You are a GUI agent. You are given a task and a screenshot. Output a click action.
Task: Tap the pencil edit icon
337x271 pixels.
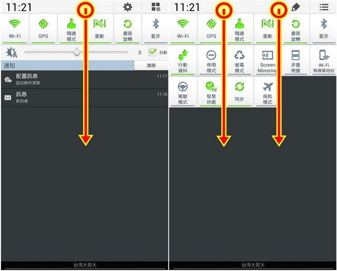[296, 7]
